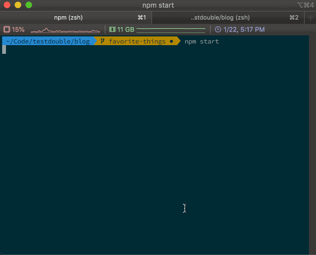The width and height of the screenshot is (316, 255).
Task: Click the favorite-things branch name
Action: 137,41
